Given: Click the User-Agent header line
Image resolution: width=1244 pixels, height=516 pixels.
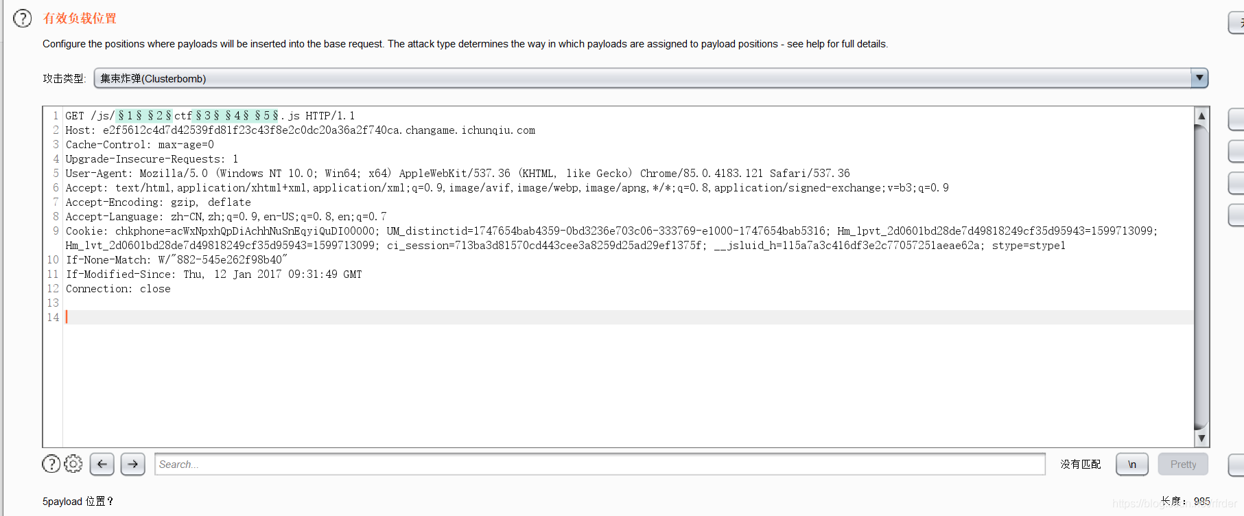Looking at the screenshot, I should [x=458, y=174].
